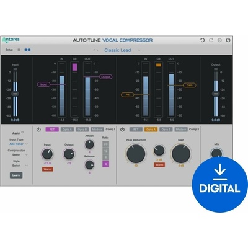Select the dual compressor setup icon
Image resolution: width=248 pixels, height=248 pixels.
point(27,50)
